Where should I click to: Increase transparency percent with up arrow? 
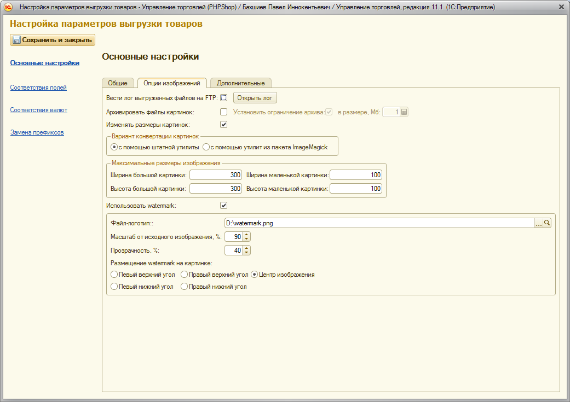click(x=246, y=248)
